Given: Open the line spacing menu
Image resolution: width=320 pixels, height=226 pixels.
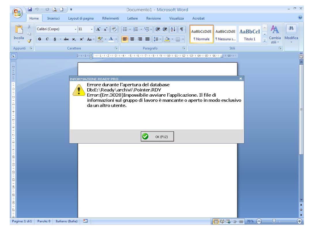Looking at the screenshot, I should tap(157, 39).
